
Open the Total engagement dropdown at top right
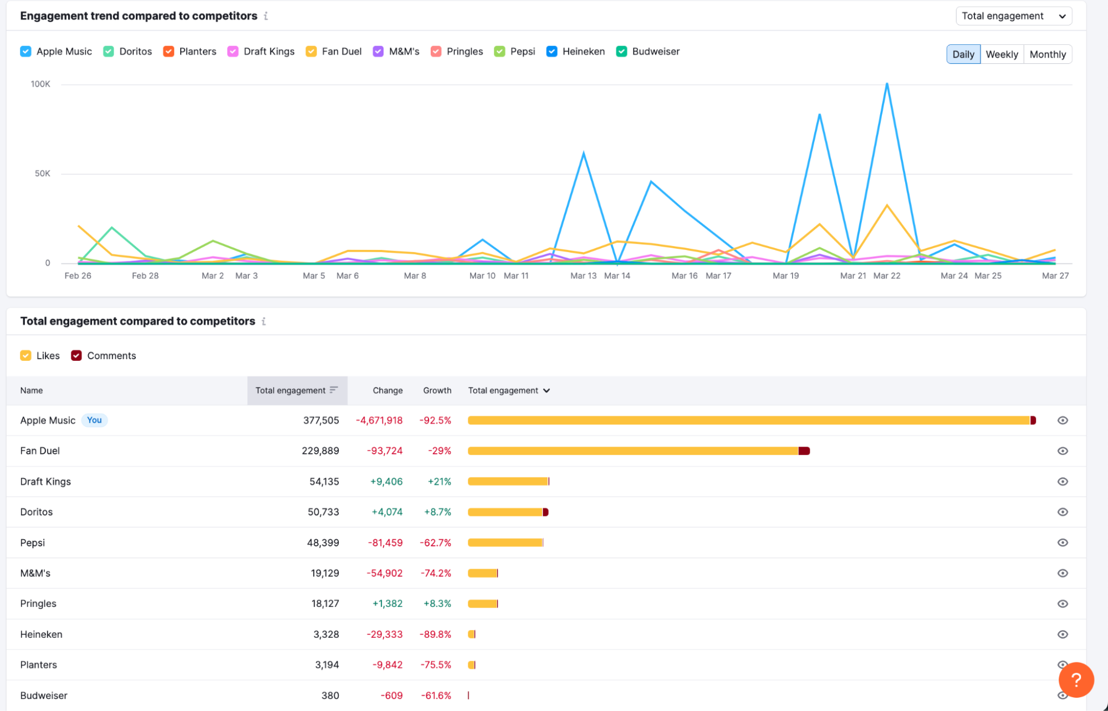pyautogui.click(x=1013, y=16)
